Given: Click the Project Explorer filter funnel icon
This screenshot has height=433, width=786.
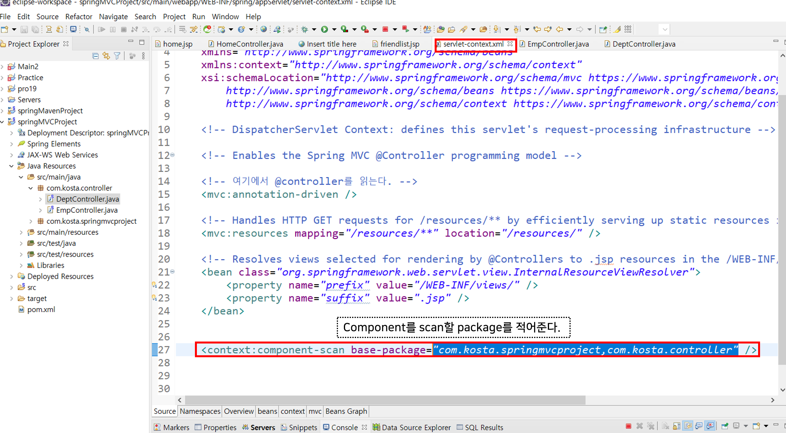Looking at the screenshot, I should pos(117,56).
